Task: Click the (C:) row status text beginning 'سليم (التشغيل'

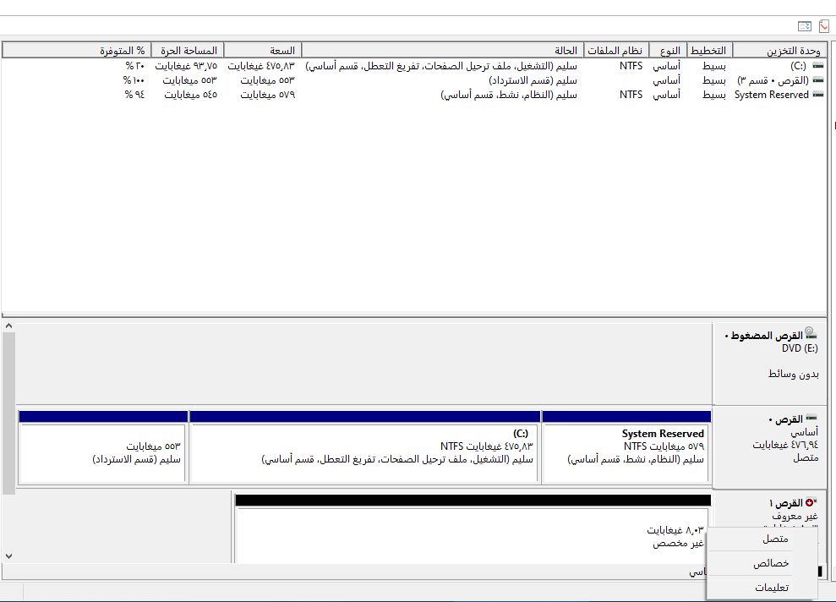Action: [x=441, y=66]
